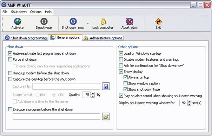This screenshot has height=136, width=212.
Task: Select the BMP image format radio button
Action: 38,95
